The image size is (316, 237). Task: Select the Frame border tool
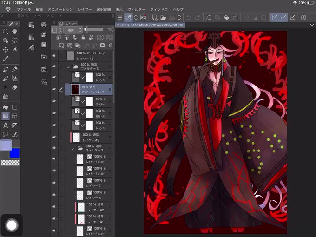point(14,116)
